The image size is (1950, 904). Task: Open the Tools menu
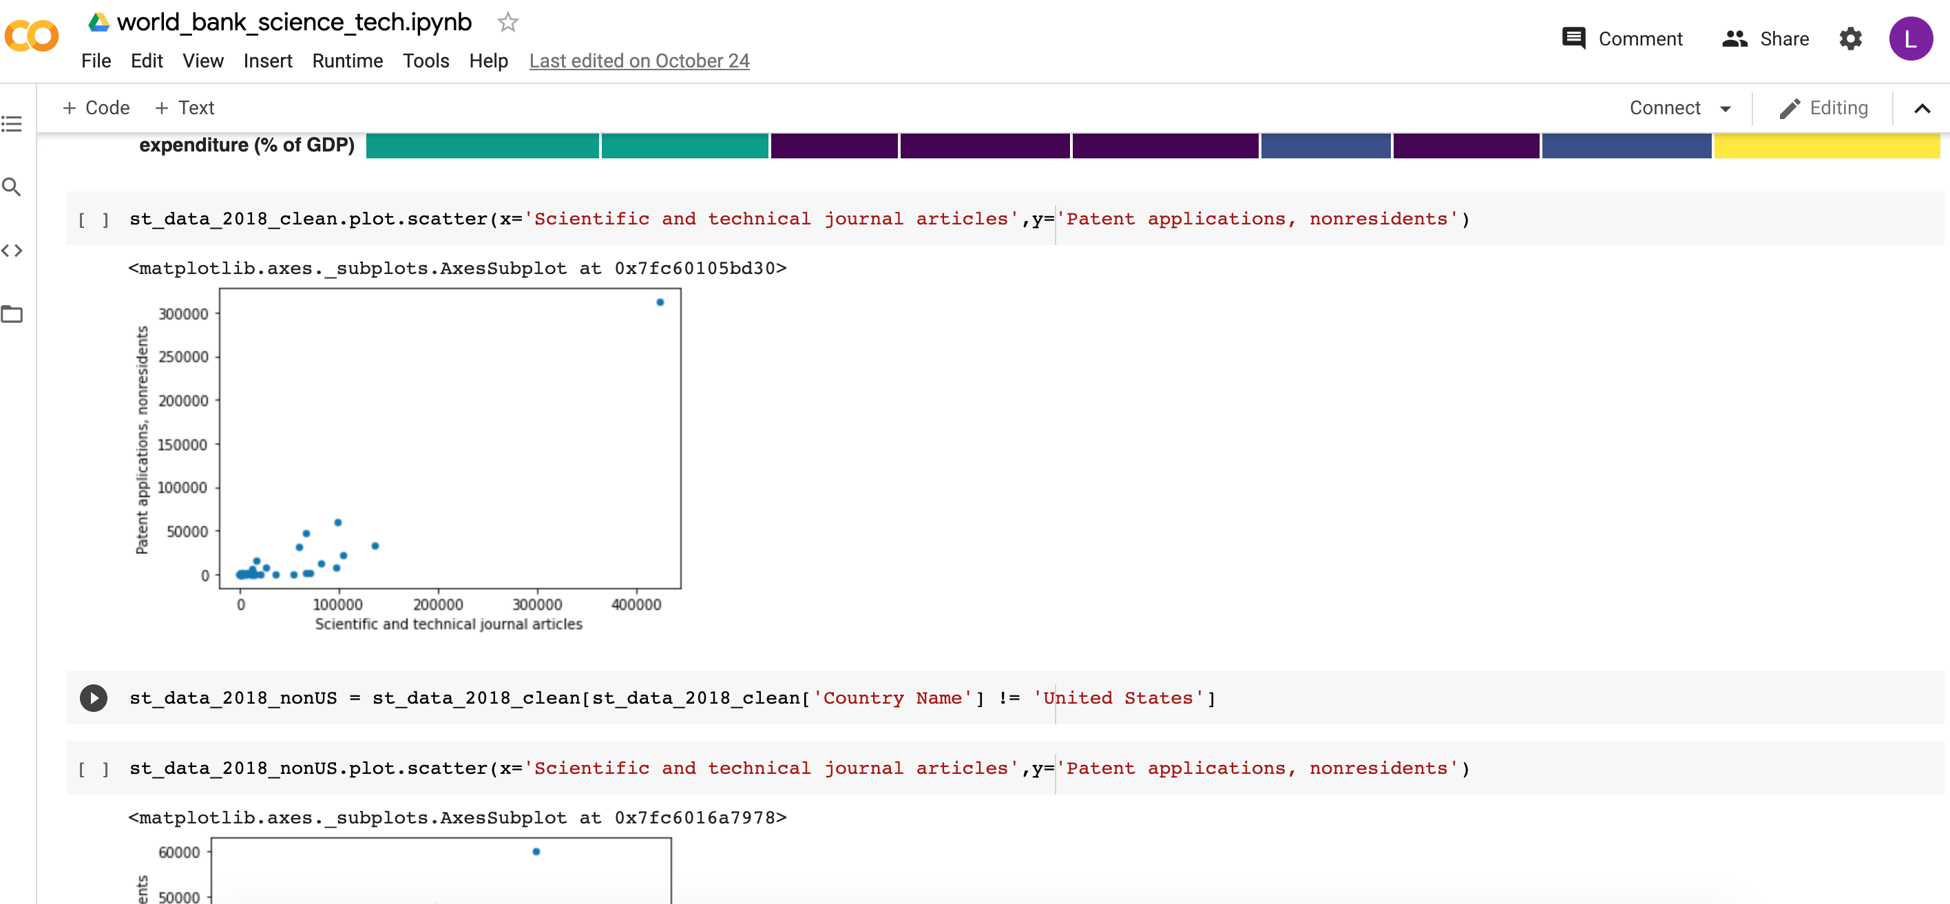426,61
